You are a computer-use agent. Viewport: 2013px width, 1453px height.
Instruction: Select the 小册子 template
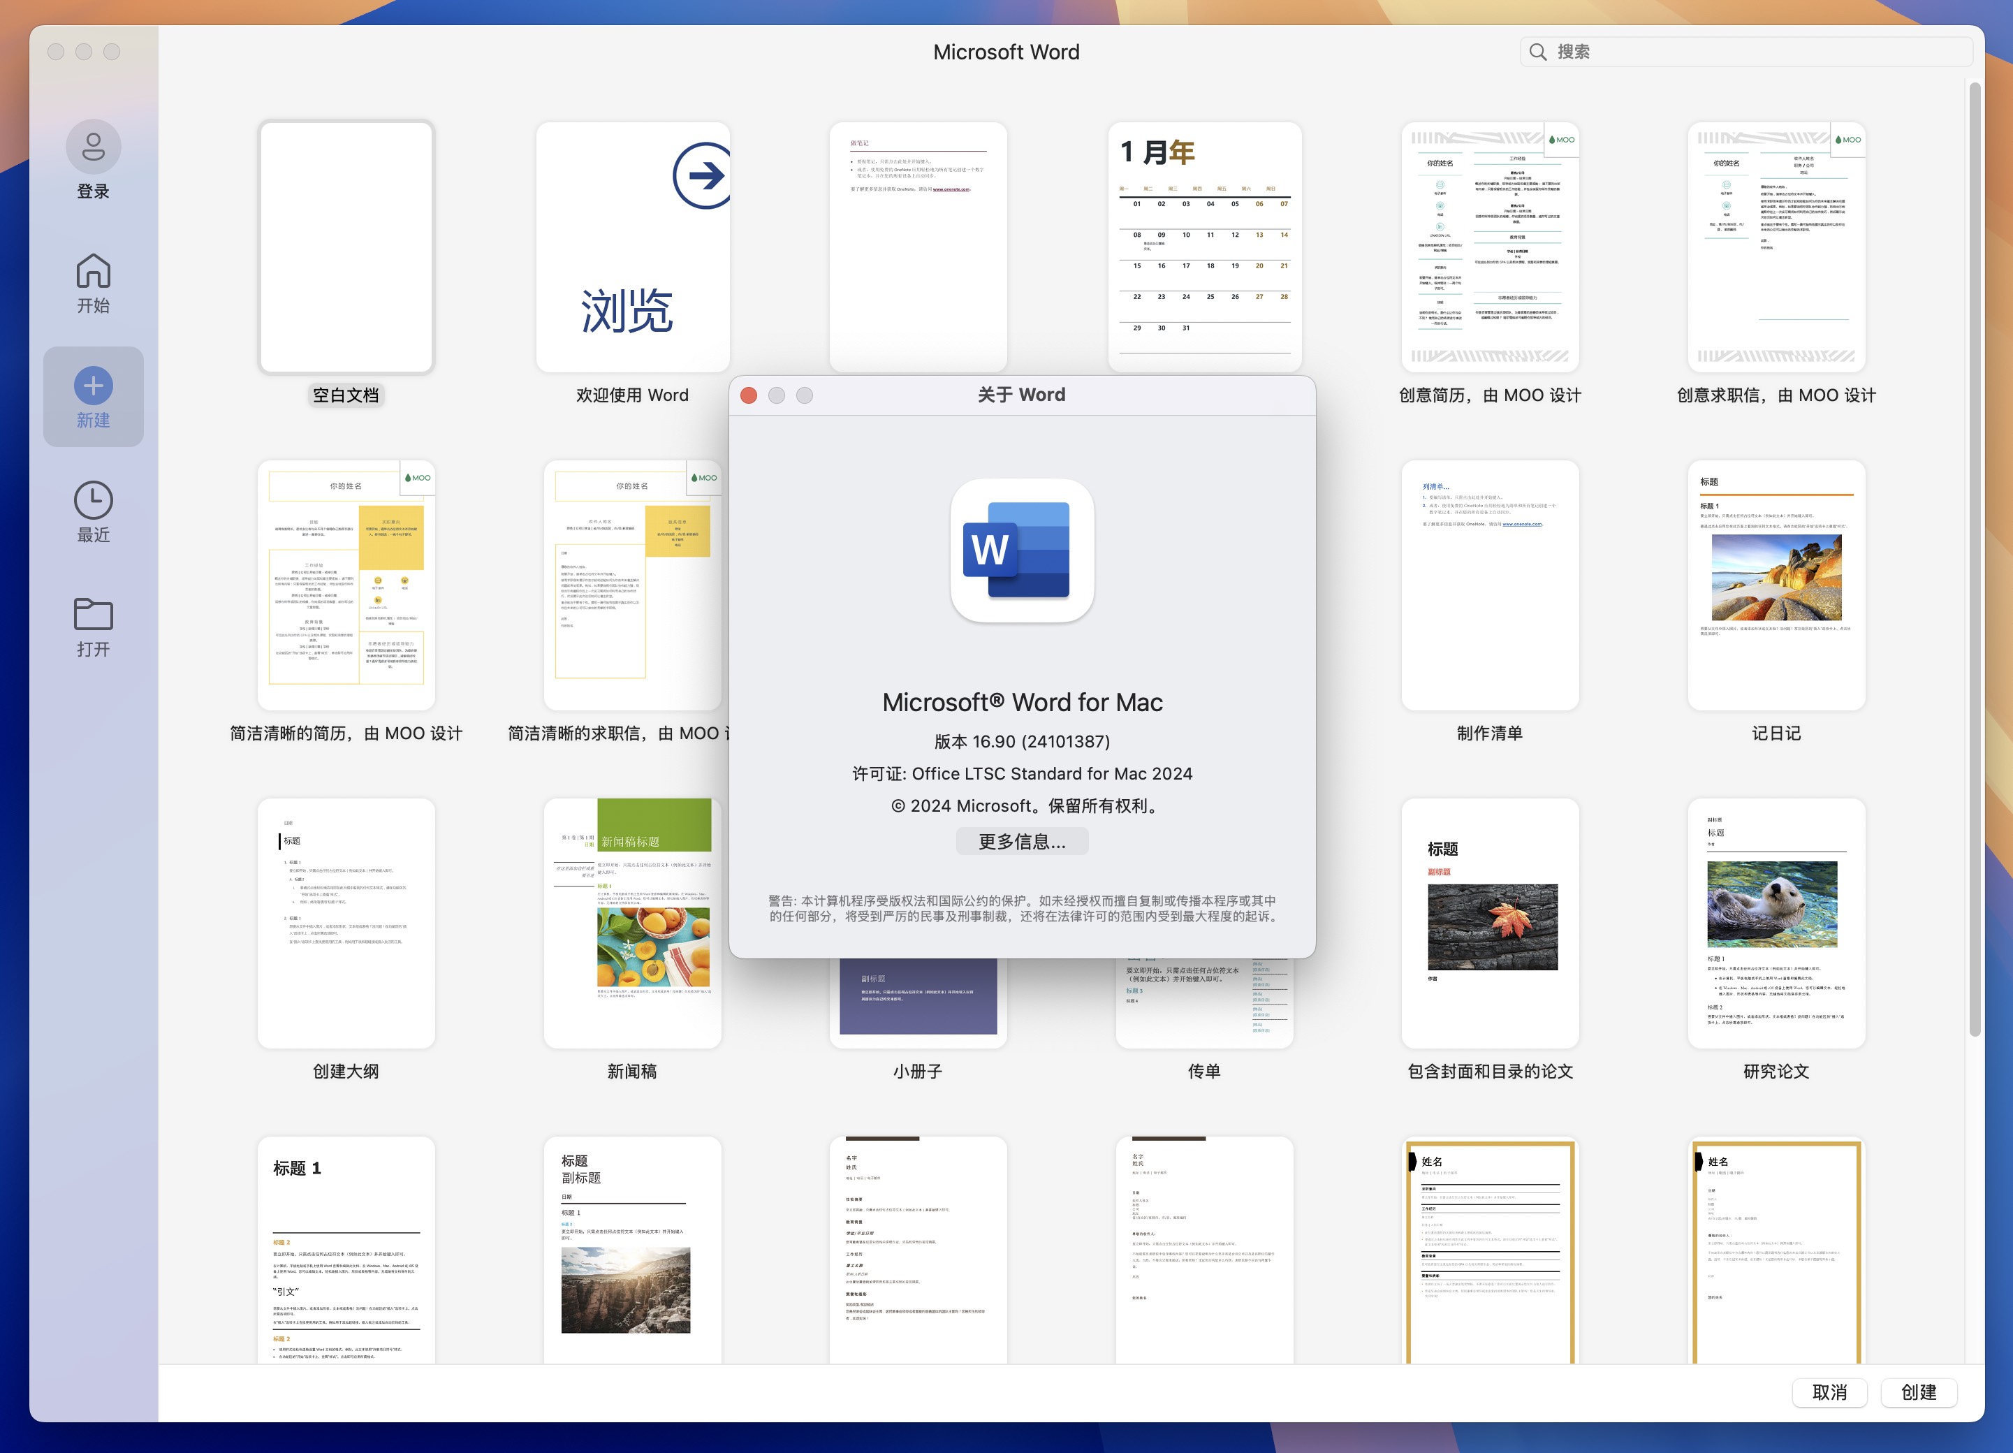[x=918, y=1003]
